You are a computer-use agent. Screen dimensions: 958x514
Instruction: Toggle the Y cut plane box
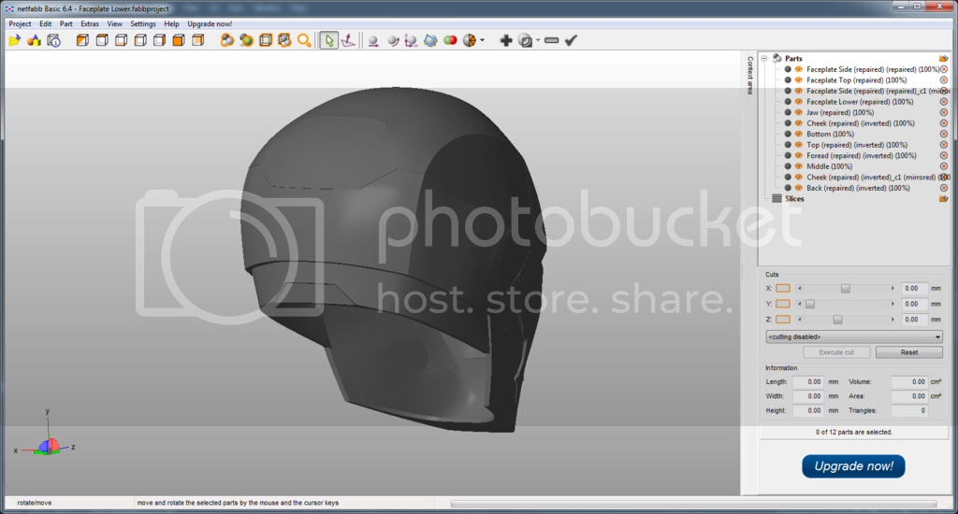(783, 304)
